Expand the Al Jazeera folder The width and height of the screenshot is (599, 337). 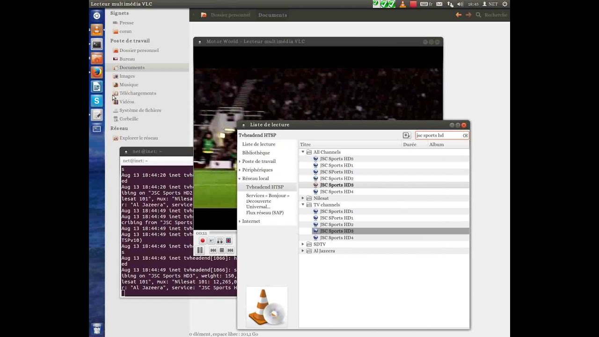(303, 251)
